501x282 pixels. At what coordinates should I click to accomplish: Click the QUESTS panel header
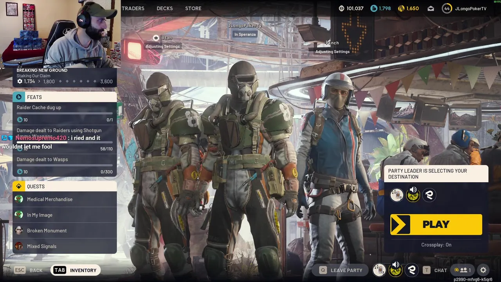65,186
